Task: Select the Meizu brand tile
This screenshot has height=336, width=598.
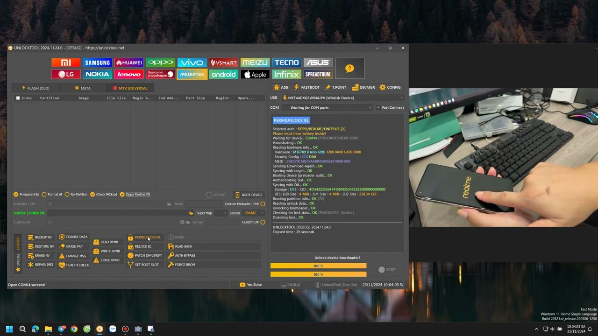Action: [255, 63]
